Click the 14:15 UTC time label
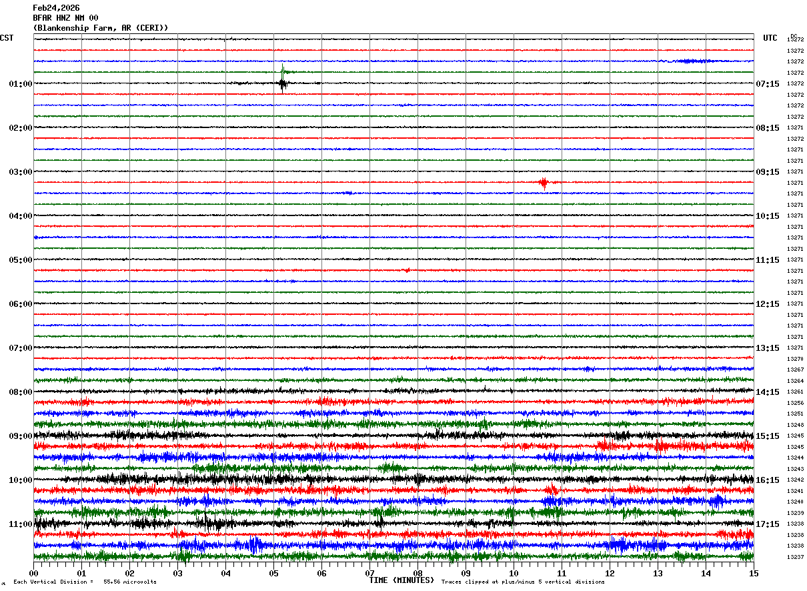807x591 pixels. click(x=768, y=392)
